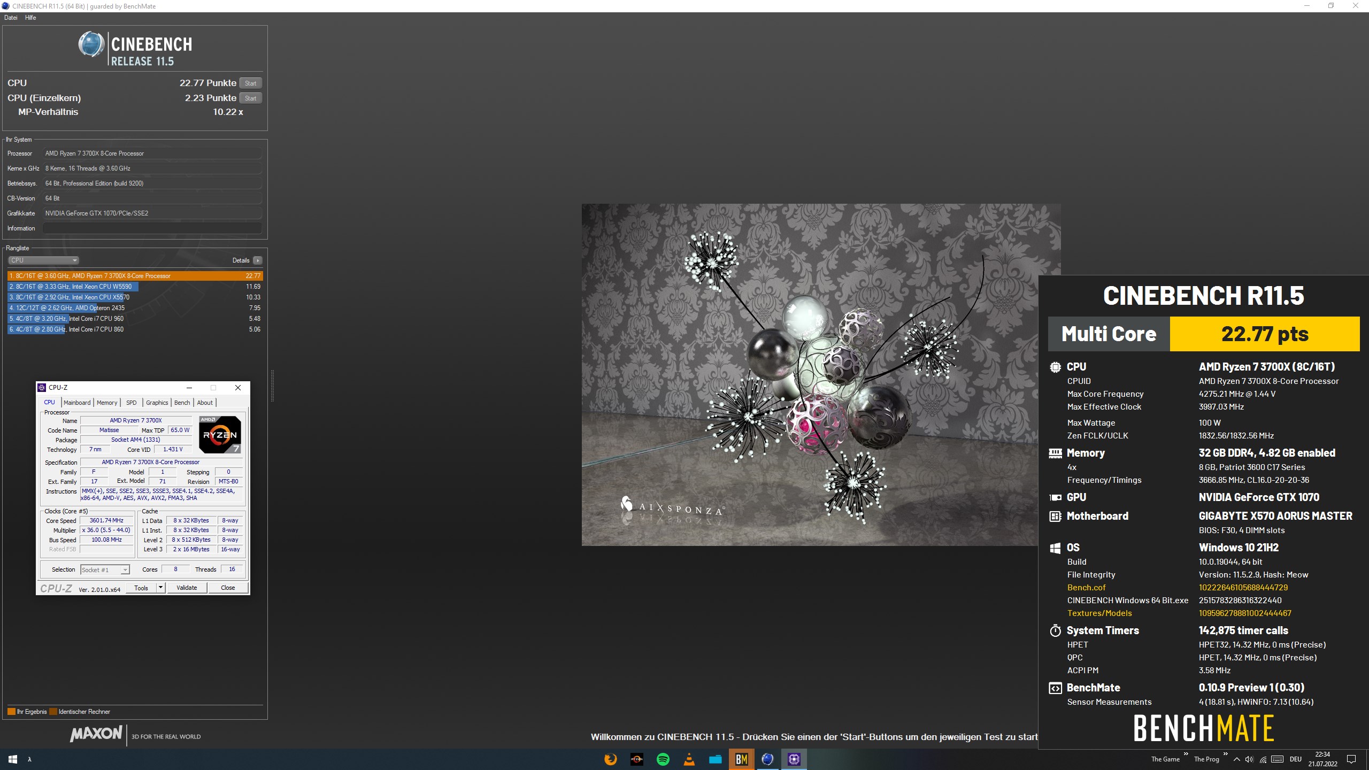Screen dimensions: 1369x770
Task: Select the Intel Core i7 CPU 960 row
Action: (x=135, y=319)
